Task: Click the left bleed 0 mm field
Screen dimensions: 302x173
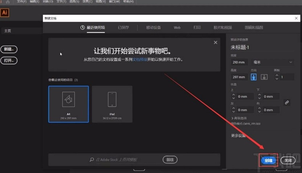Action: [245, 110]
